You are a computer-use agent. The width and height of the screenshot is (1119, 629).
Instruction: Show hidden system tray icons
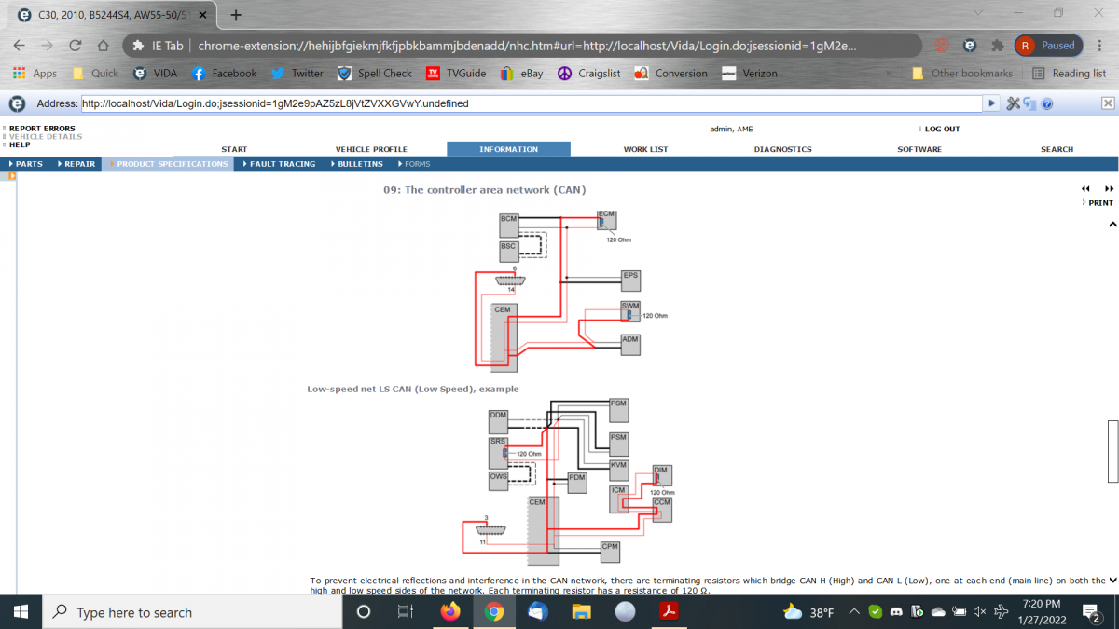[x=853, y=612]
